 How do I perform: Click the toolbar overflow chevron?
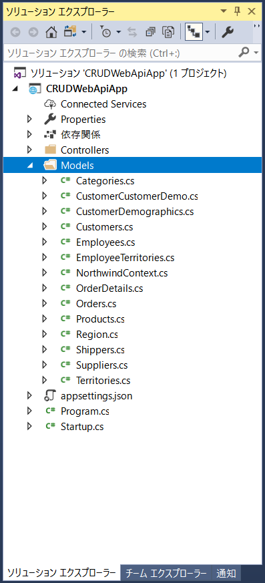256,26
